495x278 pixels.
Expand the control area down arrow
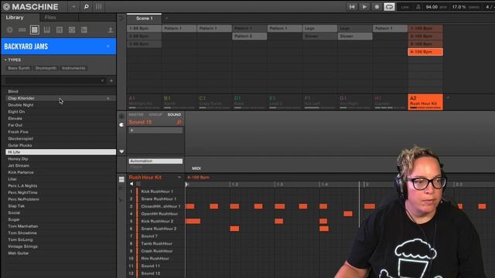(x=121, y=151)
